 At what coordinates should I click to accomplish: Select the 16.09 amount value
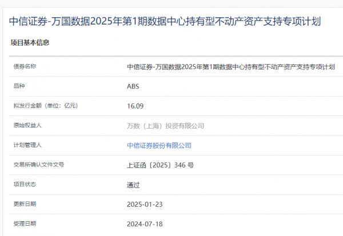coord(135,106)
